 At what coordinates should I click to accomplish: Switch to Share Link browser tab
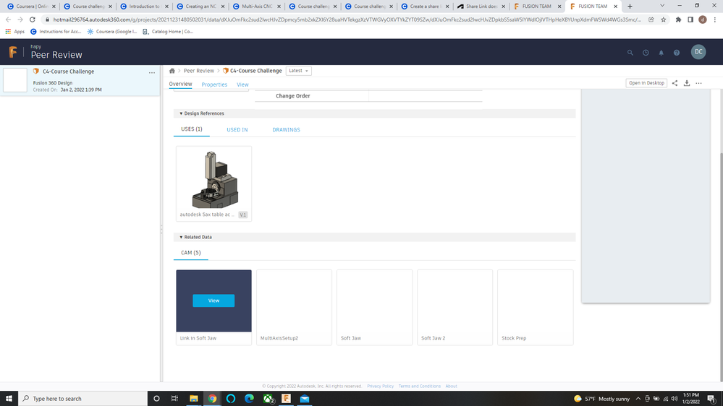click(481, 7)
